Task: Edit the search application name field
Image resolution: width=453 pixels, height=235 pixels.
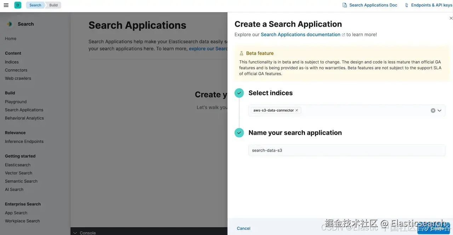Action: [x=347, y=150]
